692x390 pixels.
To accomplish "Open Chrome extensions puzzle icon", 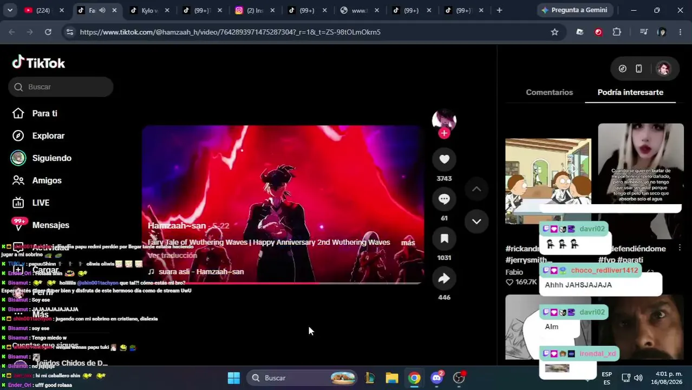I will click(x=617, y=32).
